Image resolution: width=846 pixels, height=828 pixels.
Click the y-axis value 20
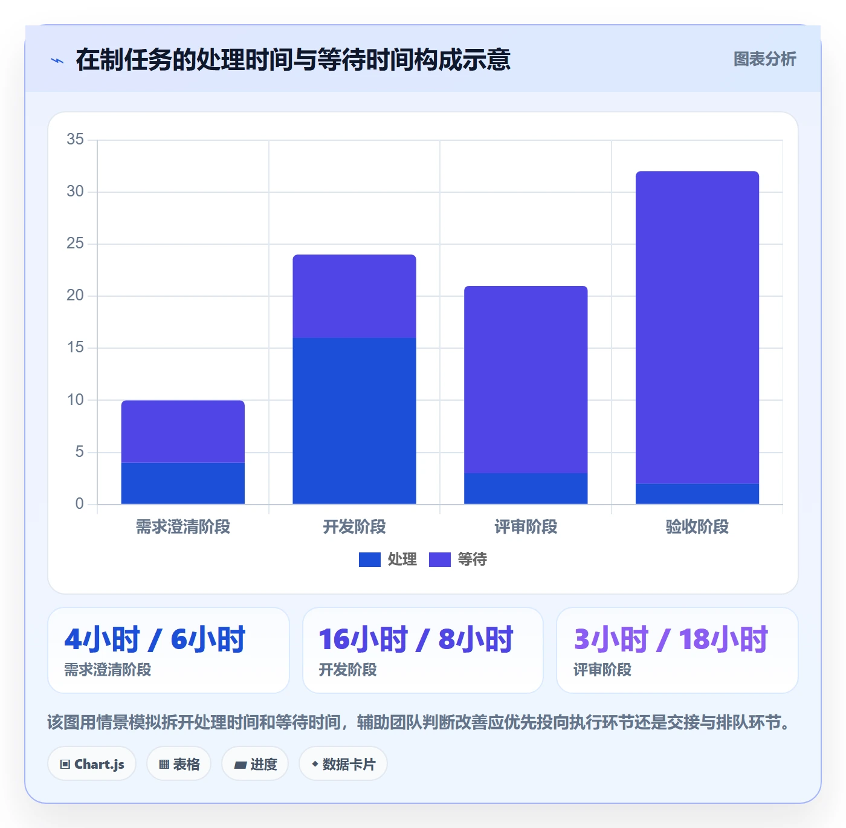point(76,296)
